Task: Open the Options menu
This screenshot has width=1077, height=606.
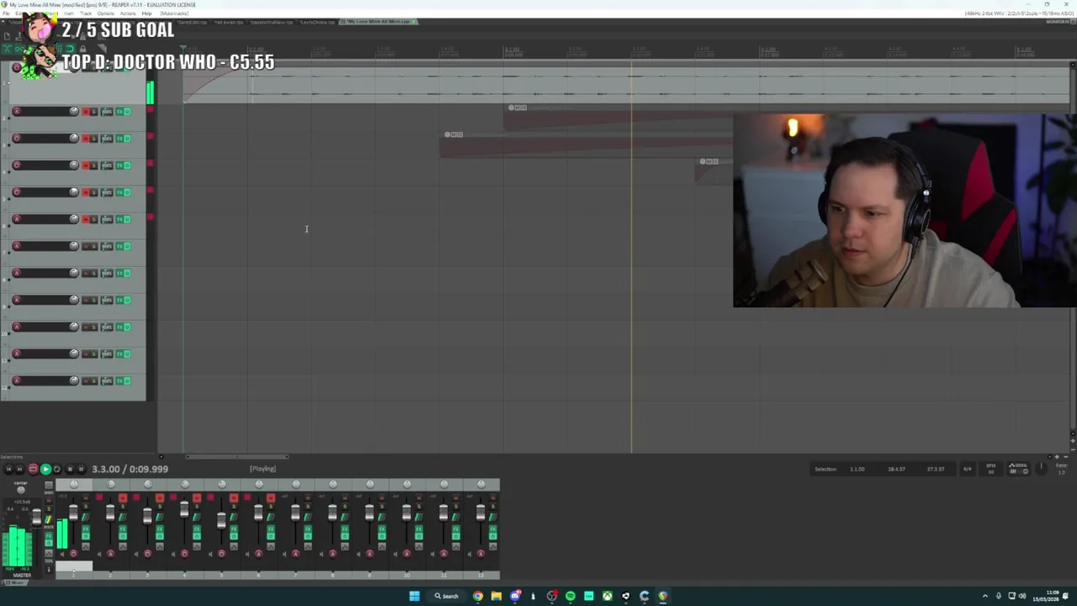Action: 106,13
